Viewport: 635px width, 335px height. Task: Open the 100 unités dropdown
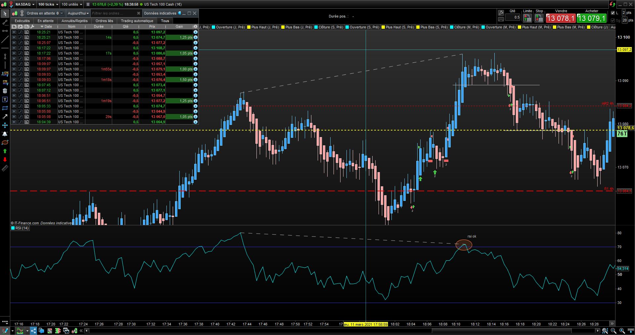pyautogui.click(x=72, y=4)
